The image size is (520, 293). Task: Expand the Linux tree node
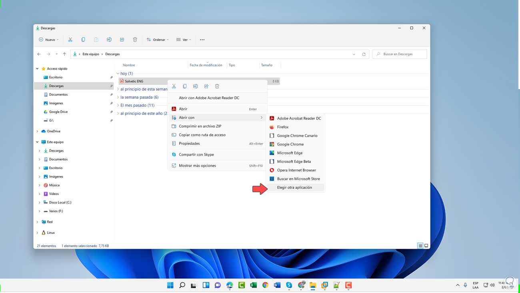pyautogui.click(x=38, y=233)
